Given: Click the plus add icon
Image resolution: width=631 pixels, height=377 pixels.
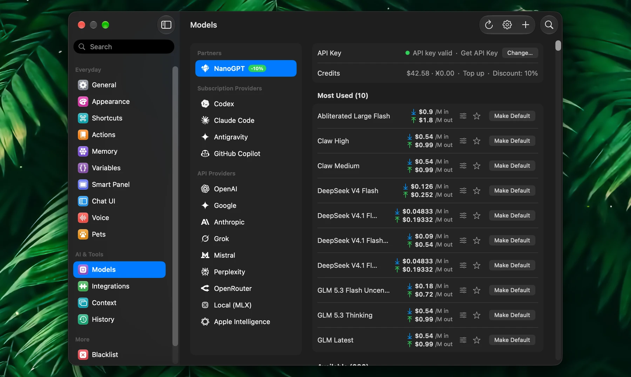Looking at the screenshot, I should point(525,25).
